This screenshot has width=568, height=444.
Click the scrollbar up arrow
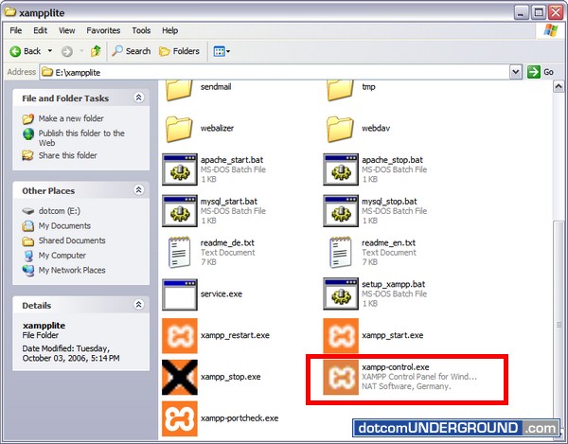coord(559,86)
